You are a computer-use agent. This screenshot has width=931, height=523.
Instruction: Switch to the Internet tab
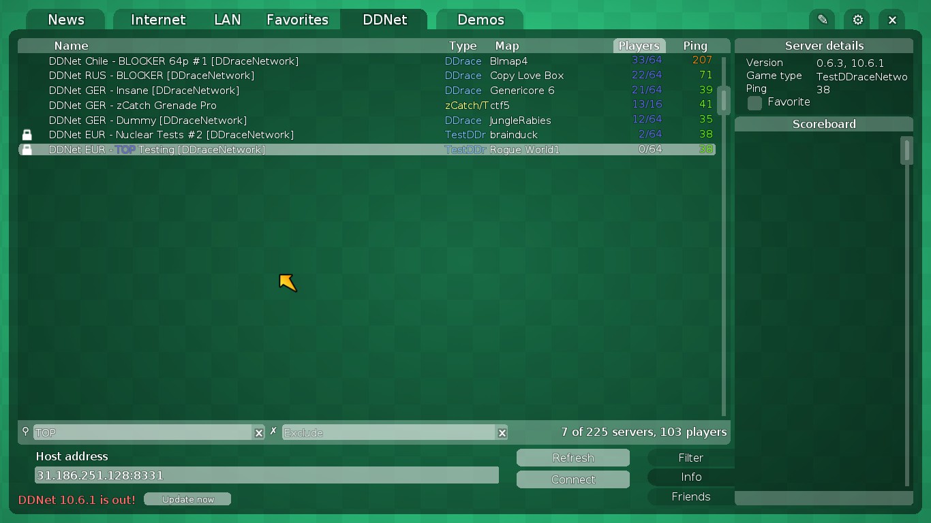(158, 20)
